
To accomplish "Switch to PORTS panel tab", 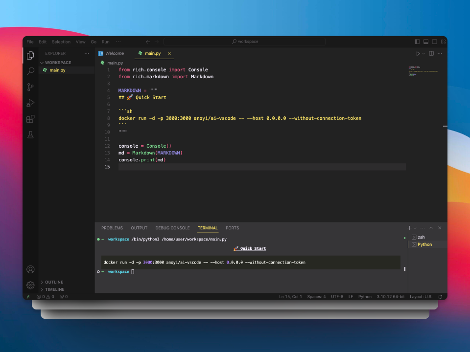I will point(232,228).
